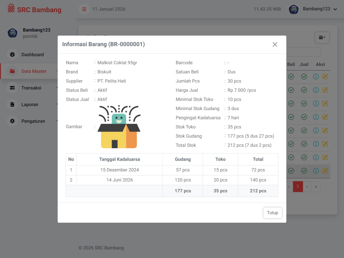Click the add item button with plus icon

tap(322, 37)
